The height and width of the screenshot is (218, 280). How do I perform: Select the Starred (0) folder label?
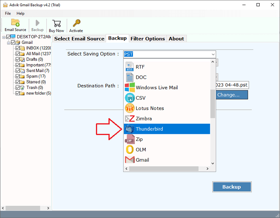36,82
